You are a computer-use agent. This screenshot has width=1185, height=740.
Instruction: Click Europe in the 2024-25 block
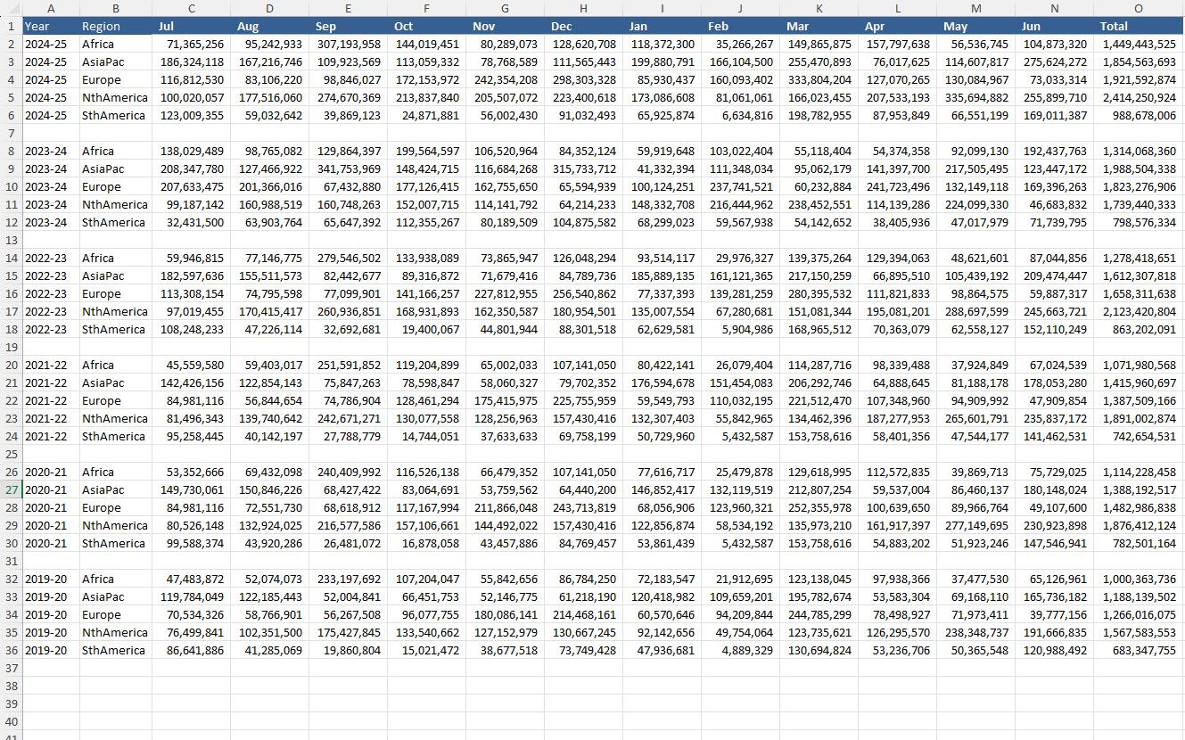115,79
